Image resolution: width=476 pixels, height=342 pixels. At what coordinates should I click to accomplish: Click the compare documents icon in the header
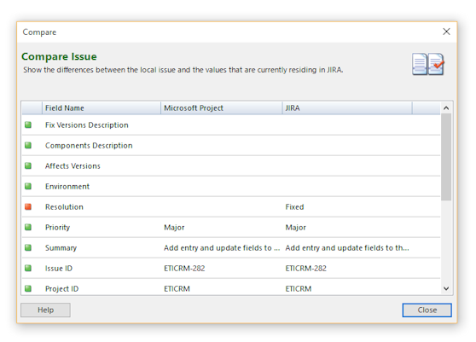[428, 64]
